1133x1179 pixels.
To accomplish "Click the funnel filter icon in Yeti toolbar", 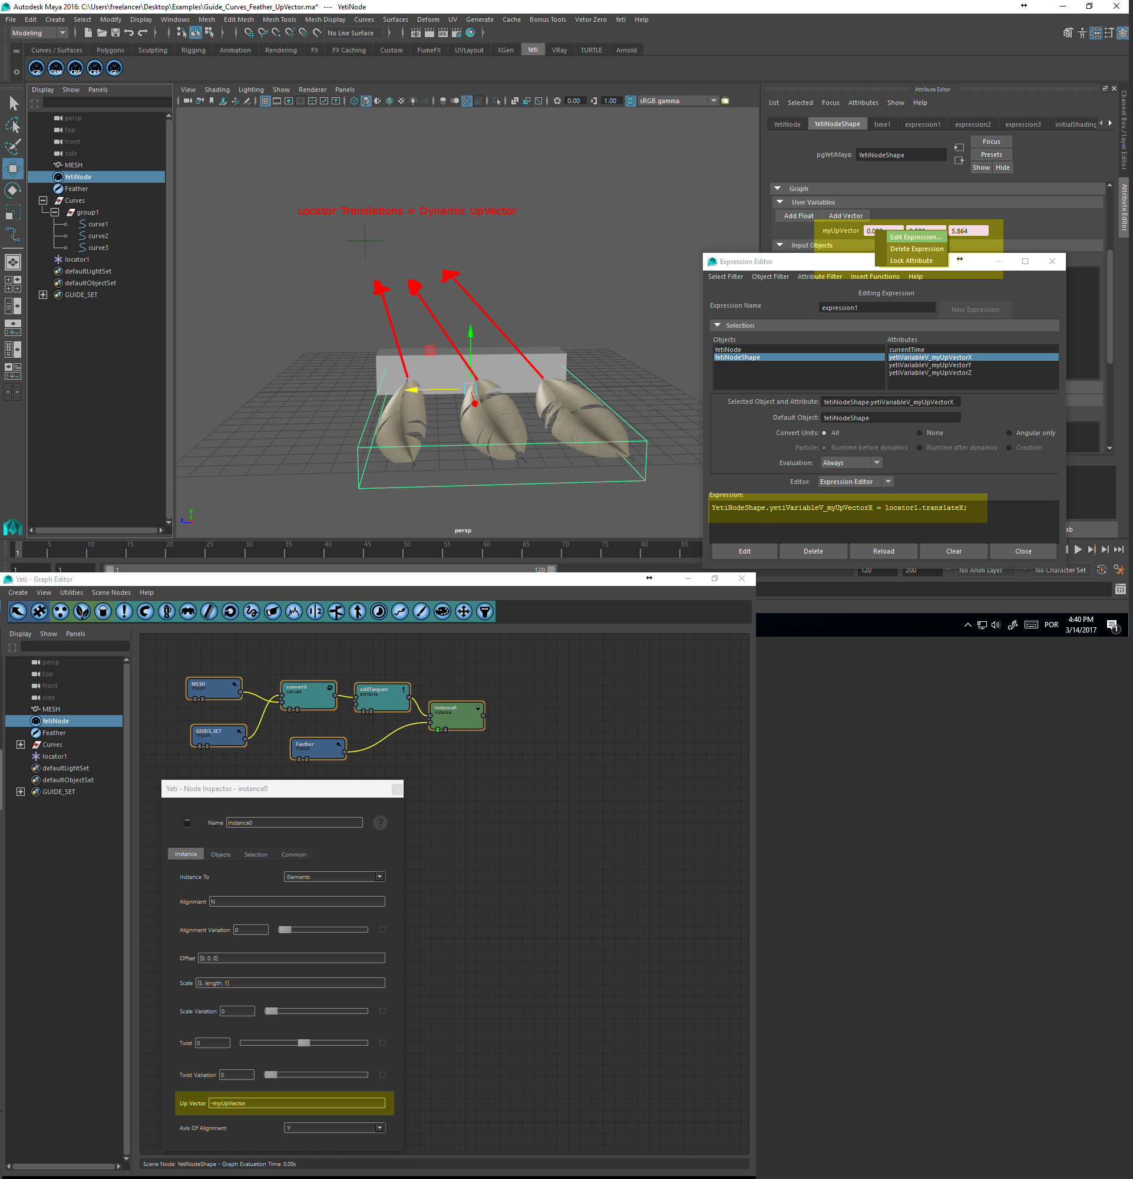I will (x=484, y=612).
